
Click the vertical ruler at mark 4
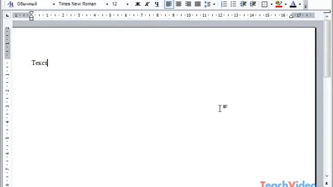point(7,122)
